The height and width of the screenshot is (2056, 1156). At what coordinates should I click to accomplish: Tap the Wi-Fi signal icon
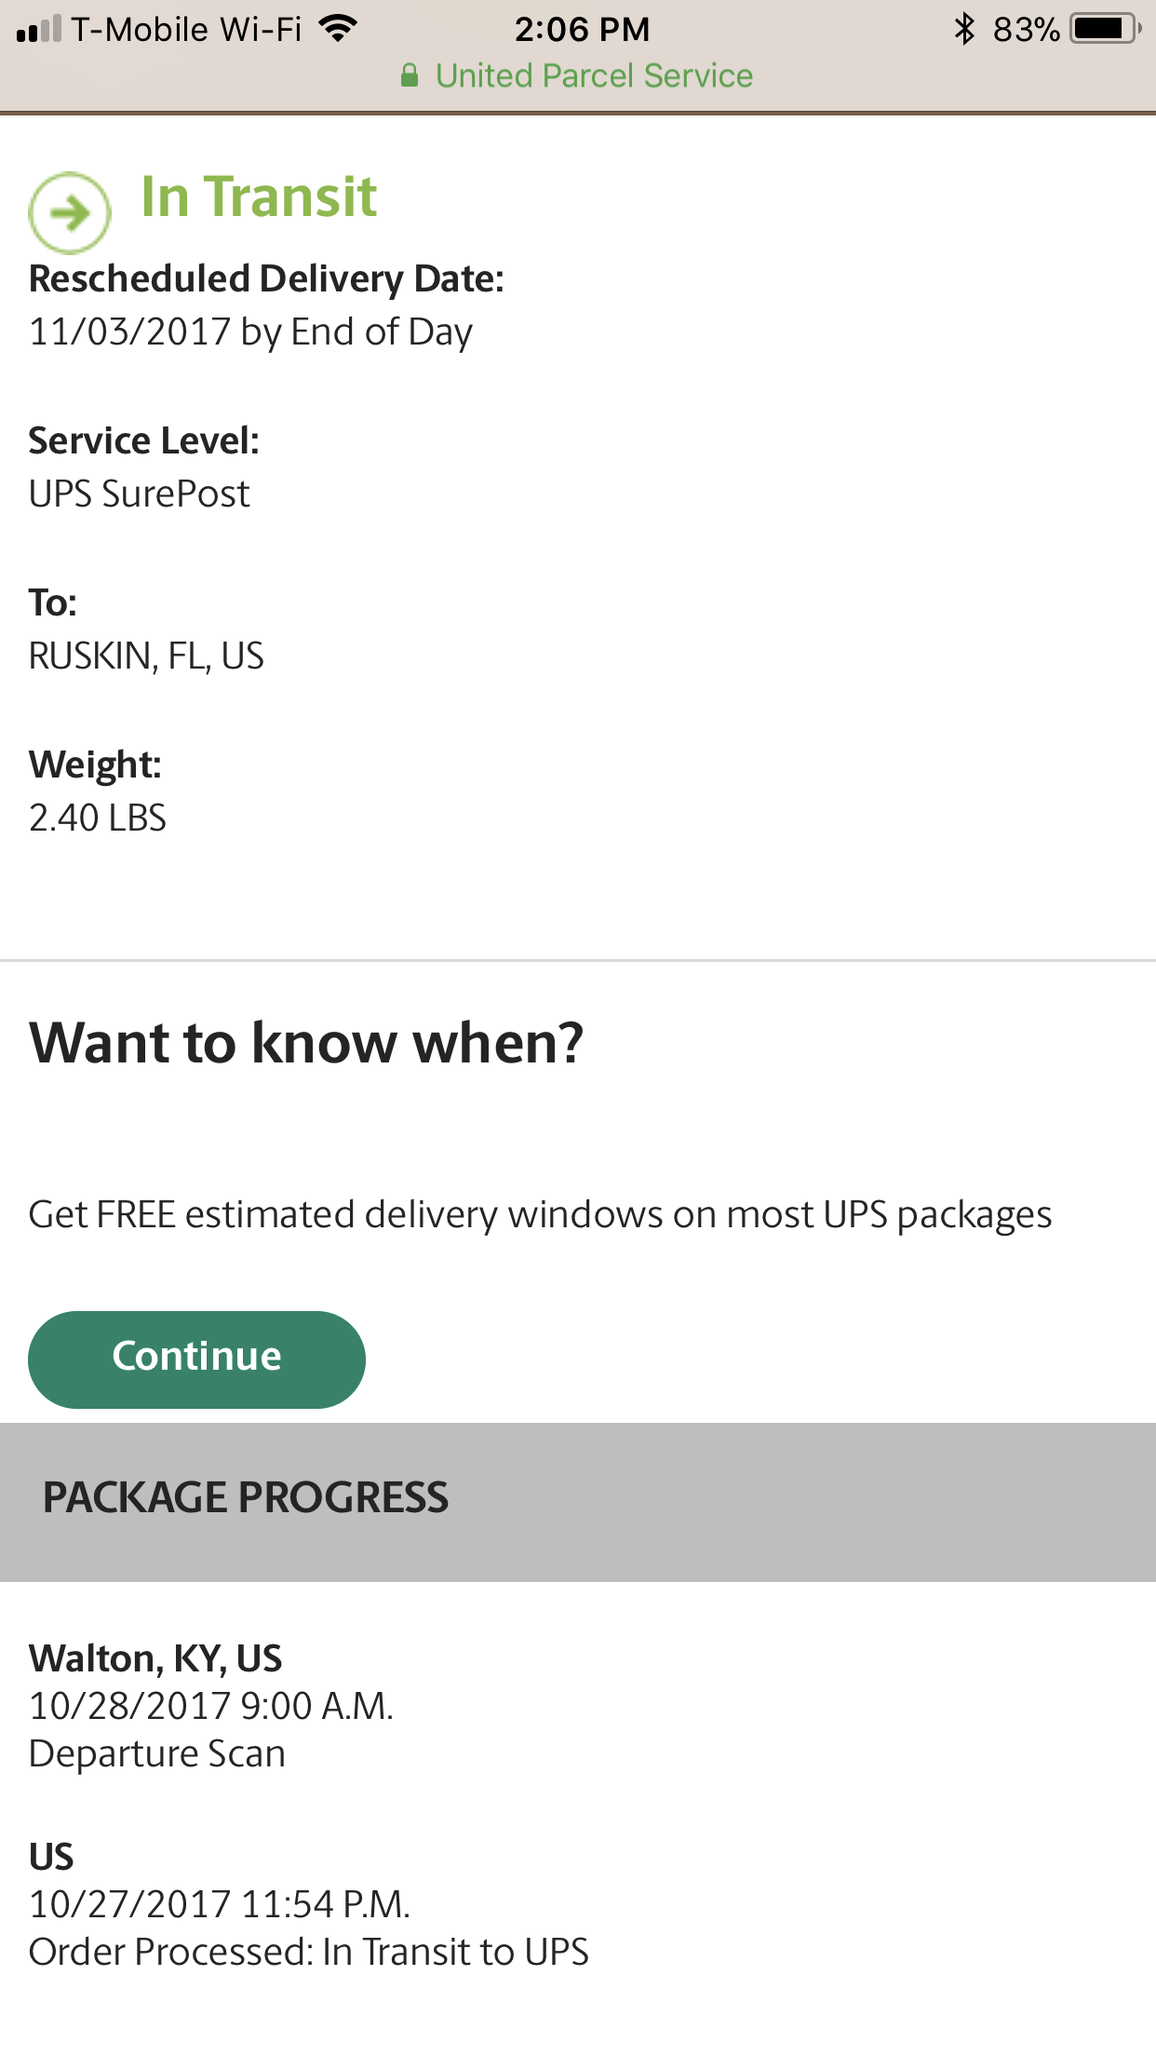point(338,29)
